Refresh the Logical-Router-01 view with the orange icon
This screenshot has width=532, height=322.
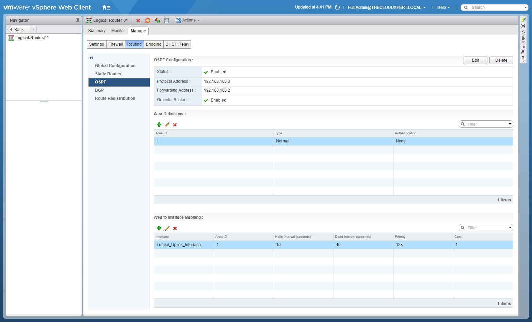147,20
